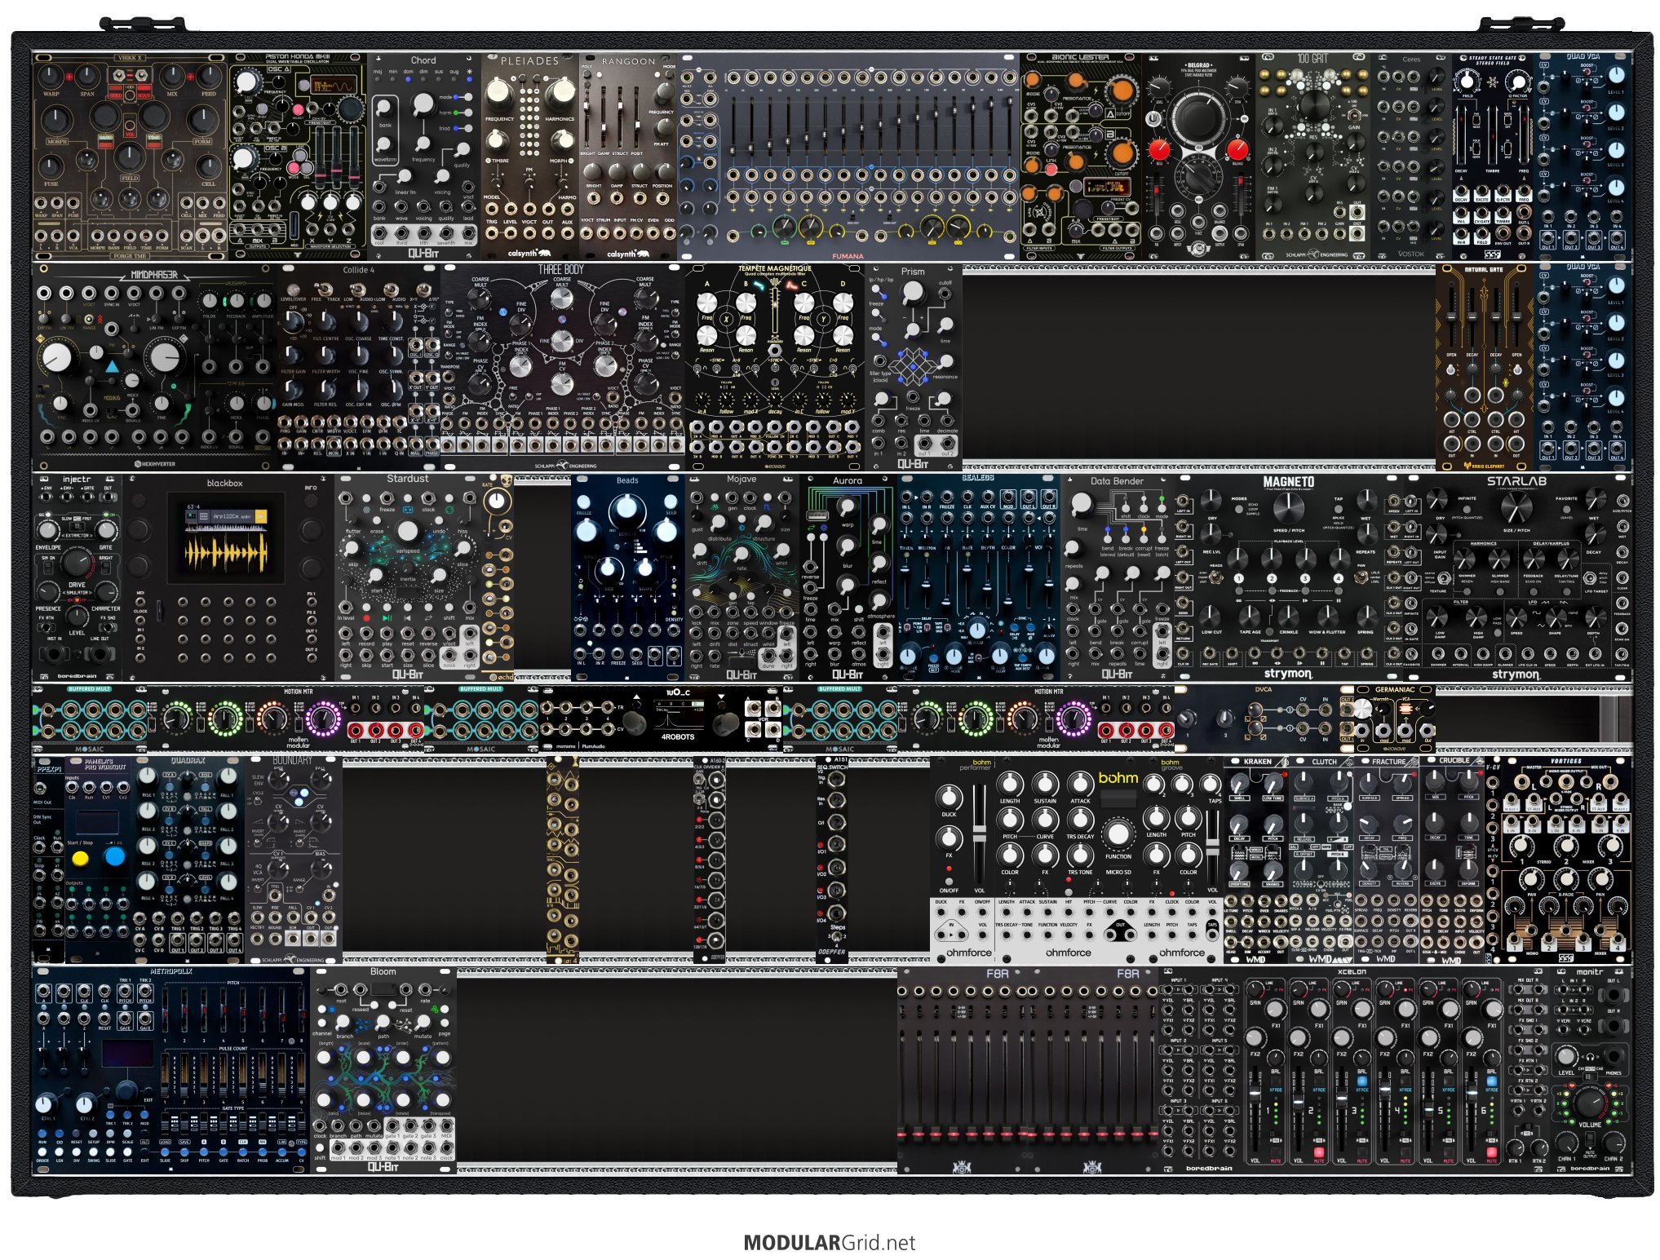Click the Arp122Cm.wav file name on blackbox
The height and width of the screenshot is (1260, 1660).
pyautogui.click(x=231, y=516)
